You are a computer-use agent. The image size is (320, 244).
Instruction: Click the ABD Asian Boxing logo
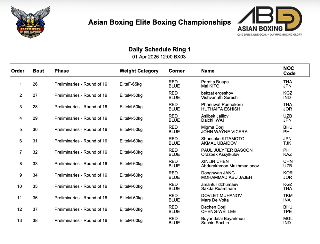point(269,22)
